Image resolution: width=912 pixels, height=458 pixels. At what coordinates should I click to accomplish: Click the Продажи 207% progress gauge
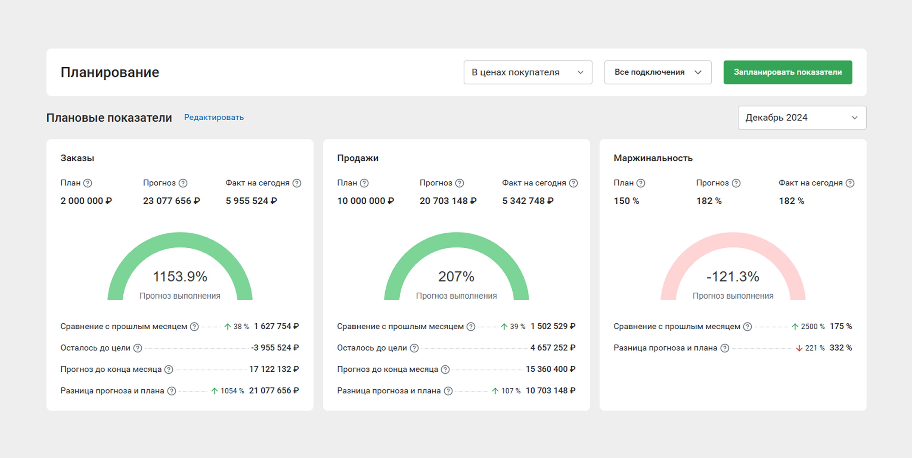[456, 241]
